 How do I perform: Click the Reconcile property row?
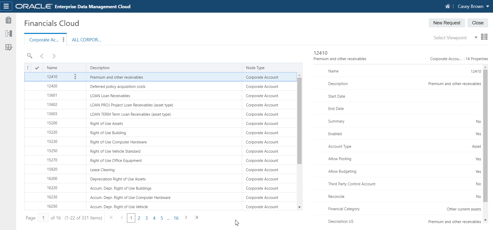pyautogui.click(x=398, y=197)
